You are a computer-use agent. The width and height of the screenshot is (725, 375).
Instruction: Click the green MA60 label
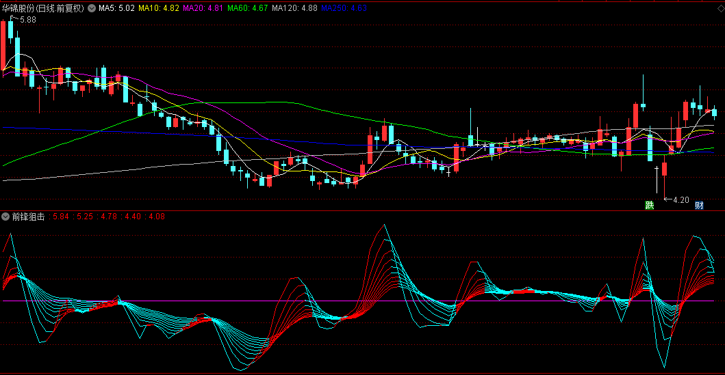248,8
